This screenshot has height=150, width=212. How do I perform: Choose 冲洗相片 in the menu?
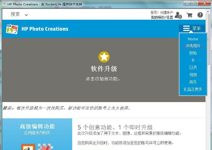pos(193,46)
